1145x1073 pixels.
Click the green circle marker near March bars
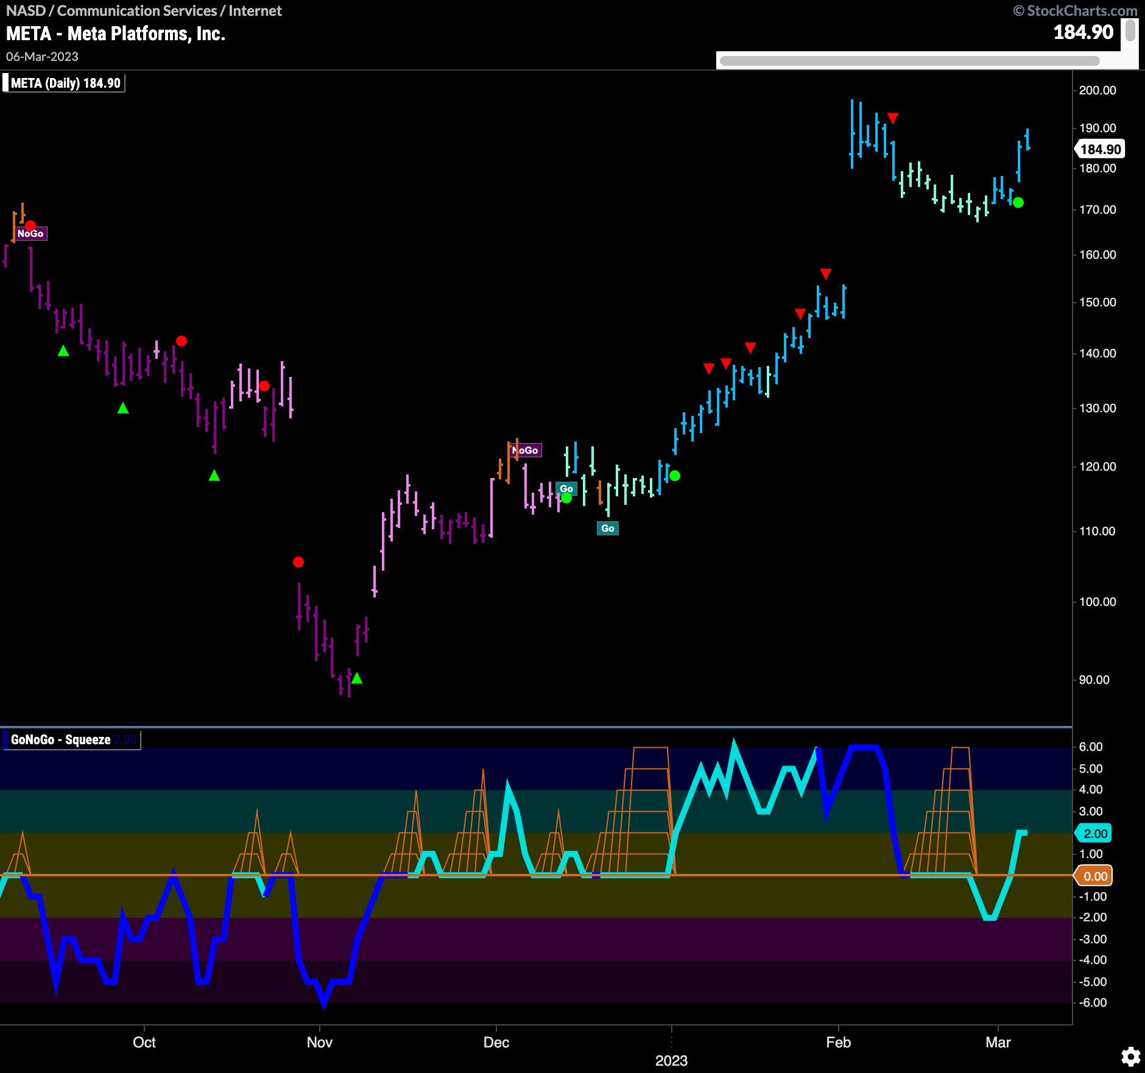pyautogui.click(x=1018, y=203)
